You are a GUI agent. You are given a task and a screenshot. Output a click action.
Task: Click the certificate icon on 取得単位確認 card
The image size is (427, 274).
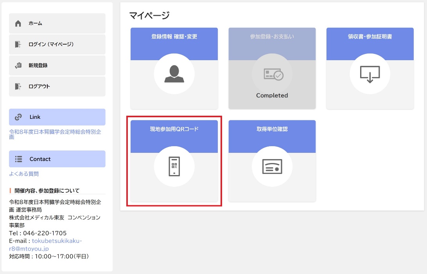(272, 166)
